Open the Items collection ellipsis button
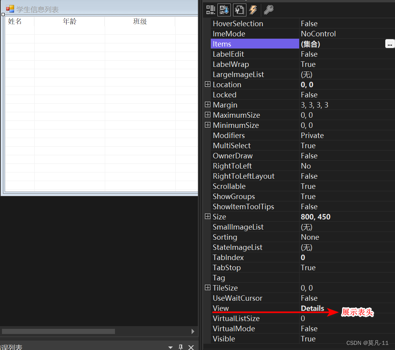 point(390,44)
